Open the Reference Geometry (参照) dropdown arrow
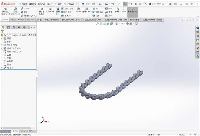The image size is (200, 136). pyautogui.click(x=118, y=16)
